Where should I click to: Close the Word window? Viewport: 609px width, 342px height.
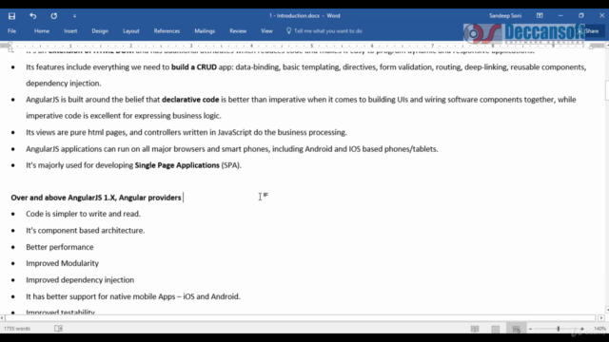pos(601,15)
